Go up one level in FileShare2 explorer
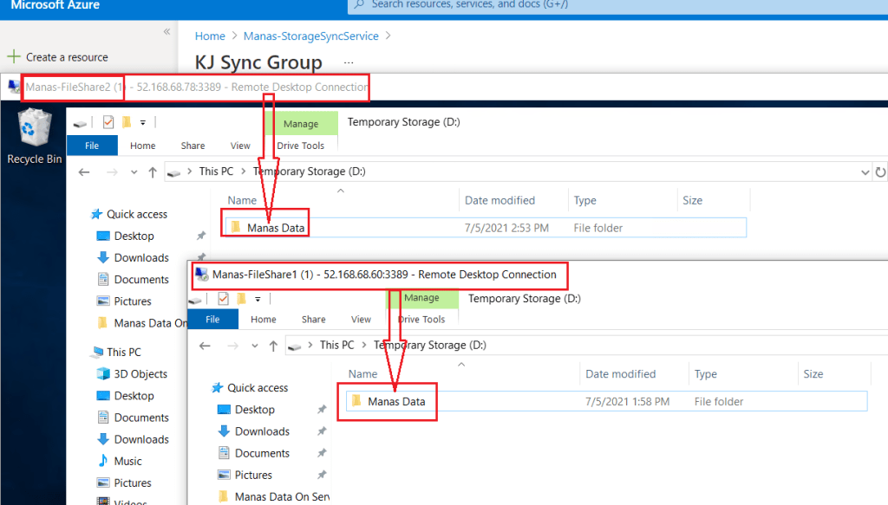888x505 pixels. [x=153, y=172]
